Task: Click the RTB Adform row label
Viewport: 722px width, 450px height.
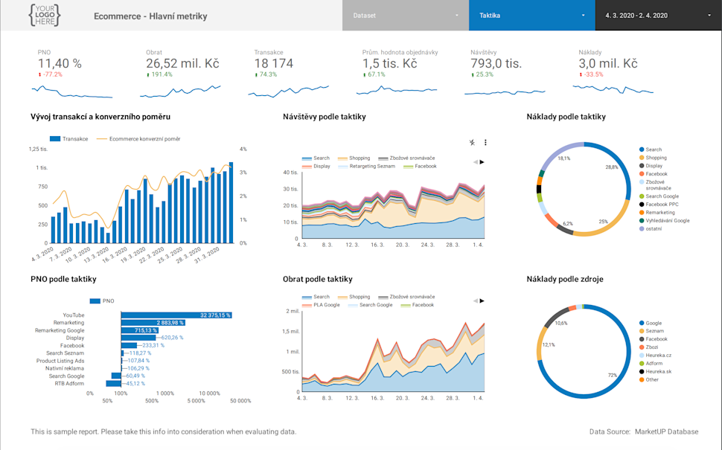Action: click(x=69, y=383)
